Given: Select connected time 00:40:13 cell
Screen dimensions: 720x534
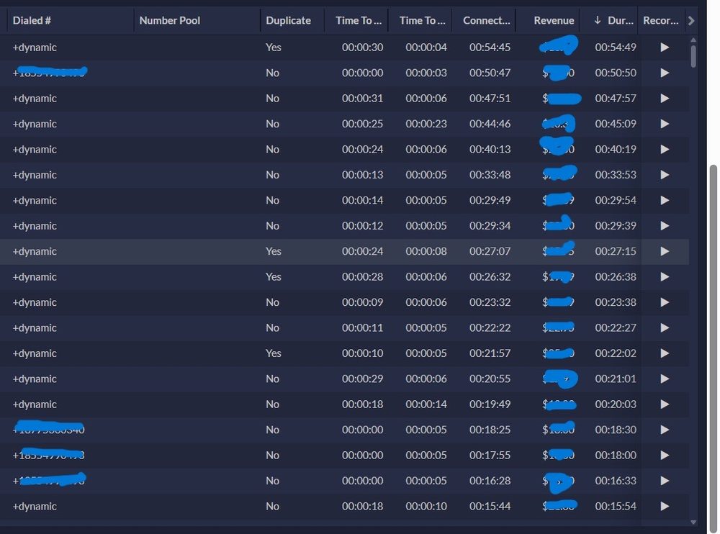Looking at the screenshot, I should click(x=490, y=149).
